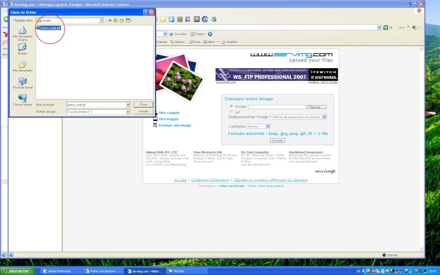Screen dimensions: 440x275
Task: Open Conditions d'utilisation link
Action: [210, 180]
